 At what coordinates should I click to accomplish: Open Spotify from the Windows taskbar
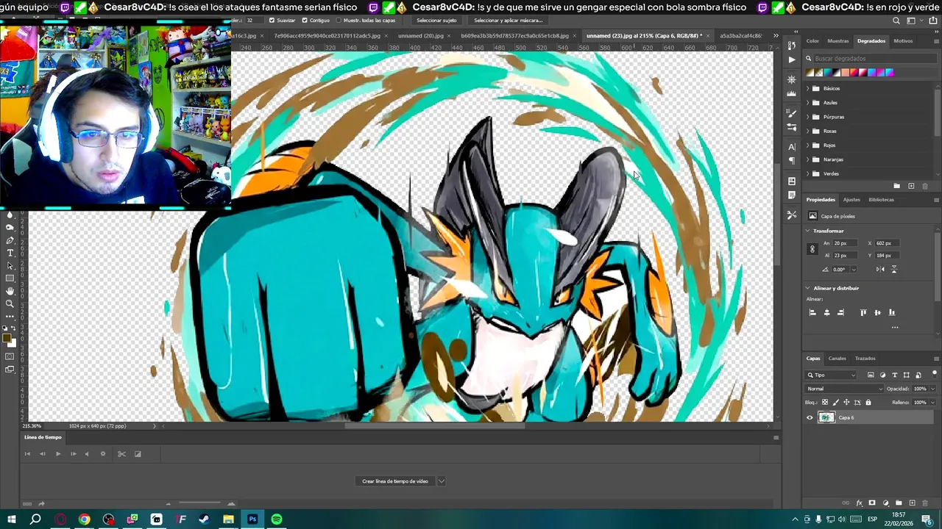(277, 519)
